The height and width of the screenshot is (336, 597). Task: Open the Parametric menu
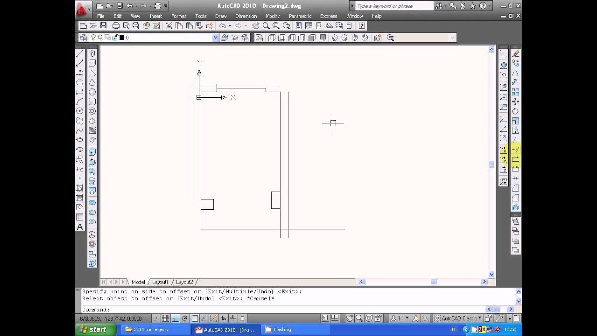[x=300, y=16]
